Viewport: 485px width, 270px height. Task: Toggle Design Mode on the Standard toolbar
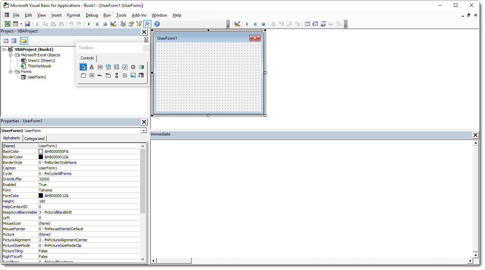[113, 24]
